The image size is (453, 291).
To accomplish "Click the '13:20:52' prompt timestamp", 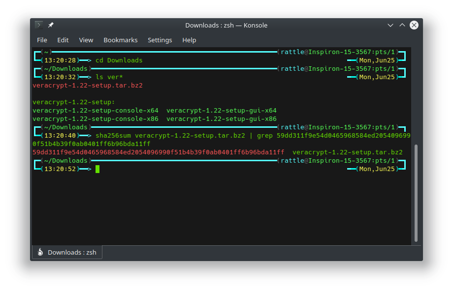I will [60, 169].
